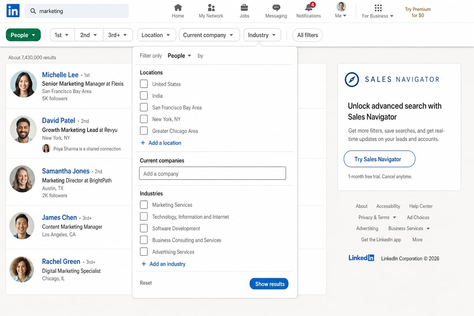The image size is (474, 316).
Task: Enable the Greater Chicago Area checkbox
Action: [x=144, y=130]
